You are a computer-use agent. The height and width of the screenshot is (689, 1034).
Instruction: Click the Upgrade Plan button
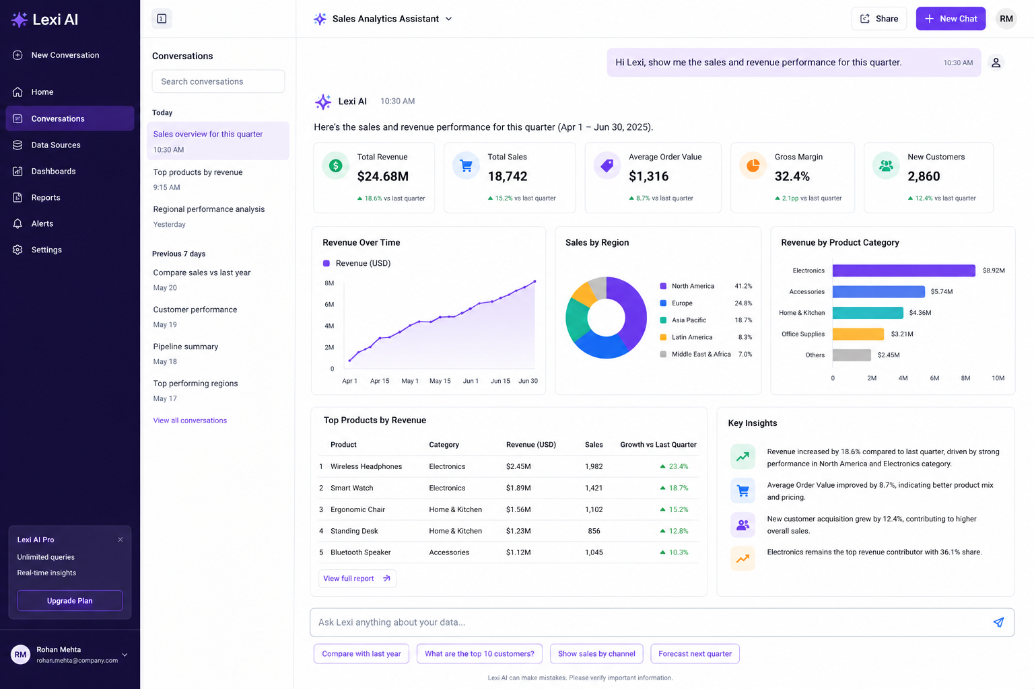(70, 601)
